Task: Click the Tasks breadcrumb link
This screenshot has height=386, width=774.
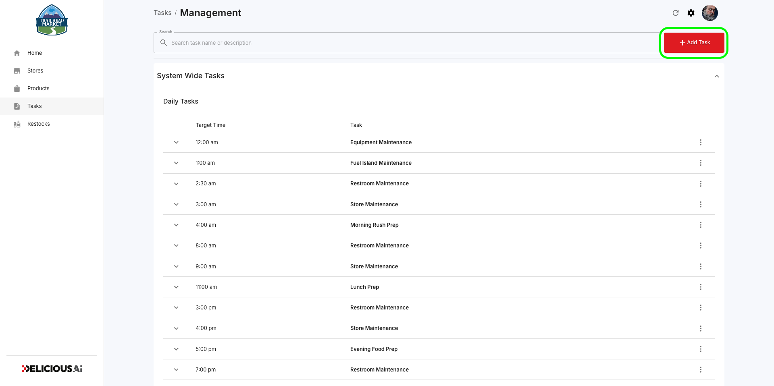Action: (162, 13)
